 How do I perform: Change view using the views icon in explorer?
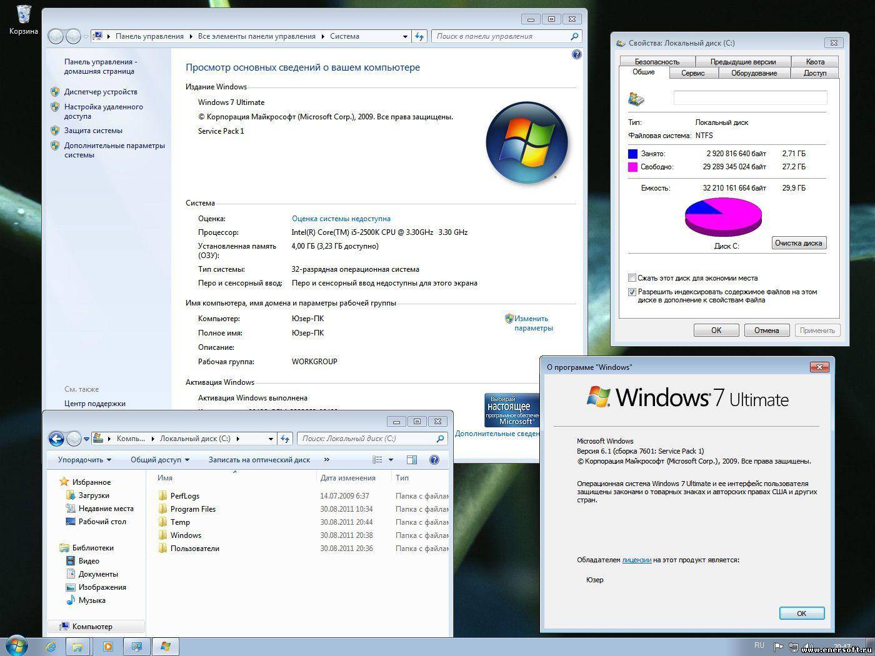click(x=377, y=460)
